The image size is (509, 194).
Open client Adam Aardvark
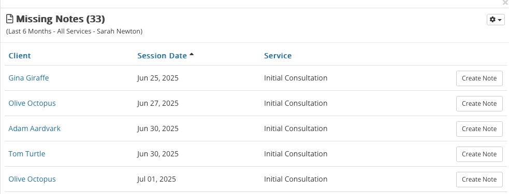[x=34, y=128]
